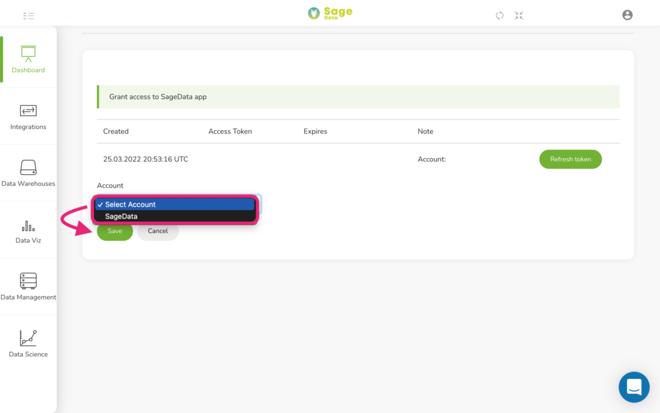Click the circular refresh icon in header

pos(500,15)
